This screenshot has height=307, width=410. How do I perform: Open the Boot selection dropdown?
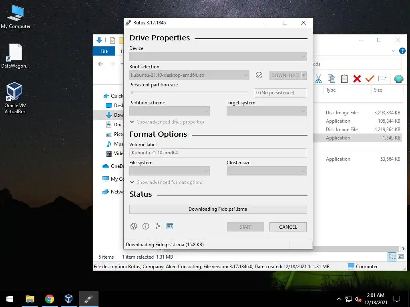(189, 75)
